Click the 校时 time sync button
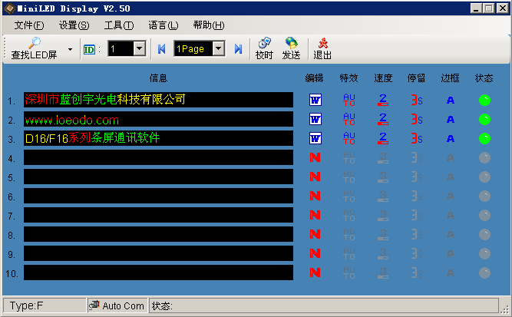 point(264,48)
